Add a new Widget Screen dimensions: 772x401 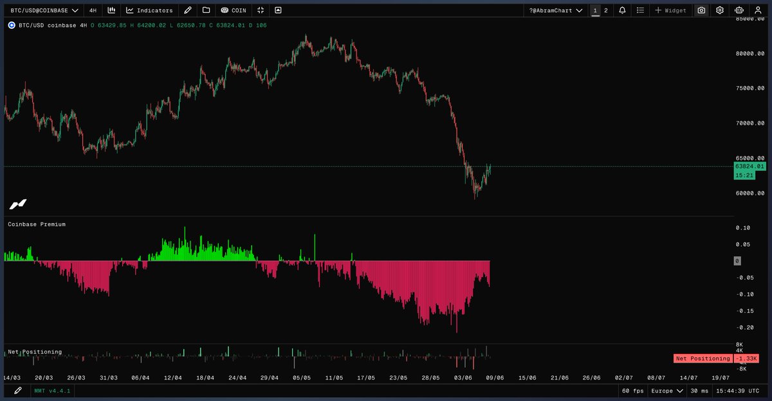(671, 10)
